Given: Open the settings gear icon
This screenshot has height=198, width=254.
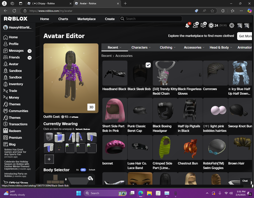Looking at the screenshot, I should 232,25.
